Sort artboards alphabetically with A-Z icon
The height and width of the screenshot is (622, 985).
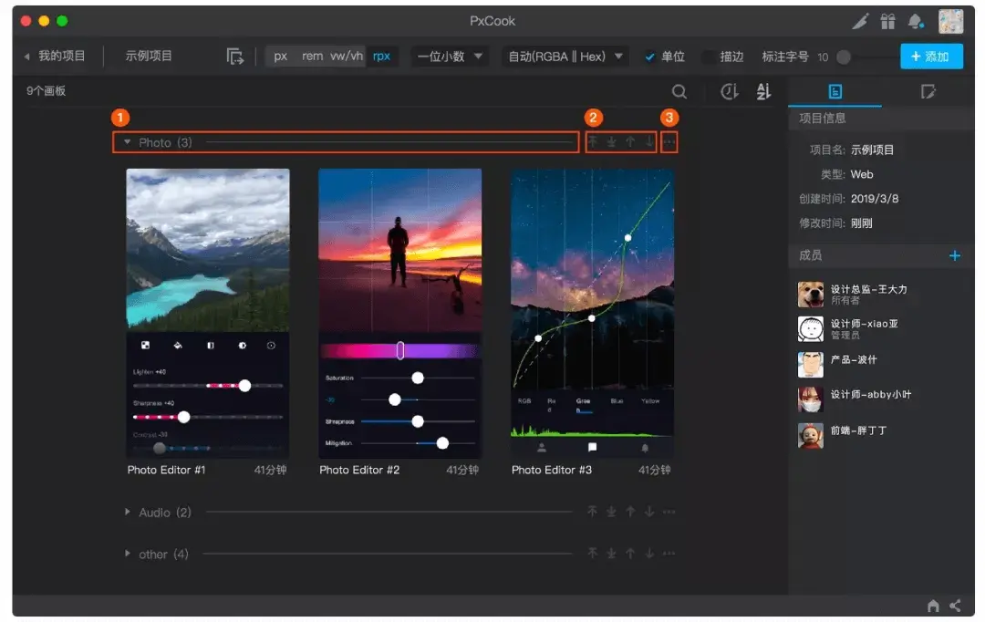pyautogui.click(x=763, y=91)
